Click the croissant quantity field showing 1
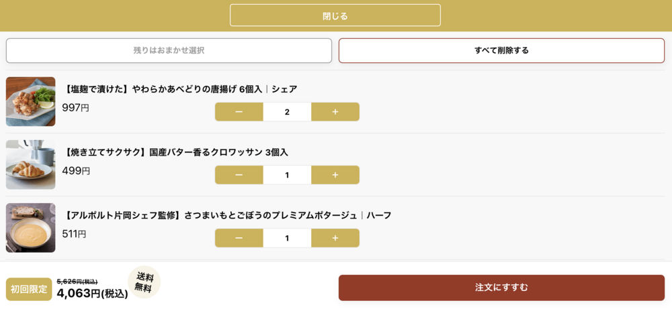 click(287, 175)
